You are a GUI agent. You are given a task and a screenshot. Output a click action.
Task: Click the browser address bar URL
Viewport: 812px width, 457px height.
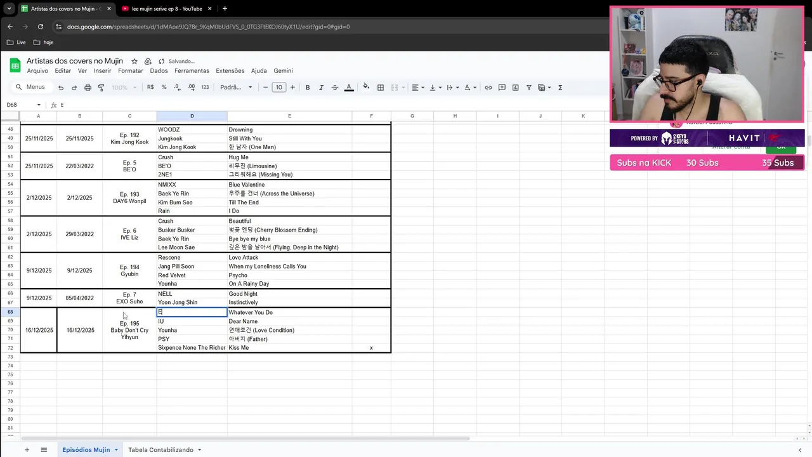tap(208, 27)
